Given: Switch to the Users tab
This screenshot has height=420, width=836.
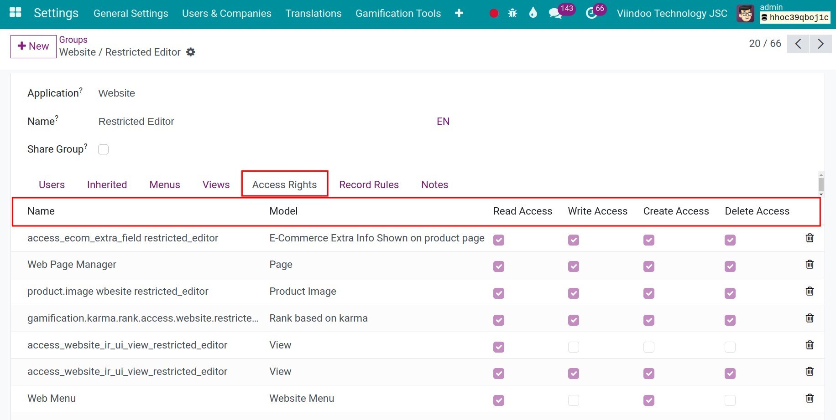Looking at the screenshot, I should [x=52, y=184].
